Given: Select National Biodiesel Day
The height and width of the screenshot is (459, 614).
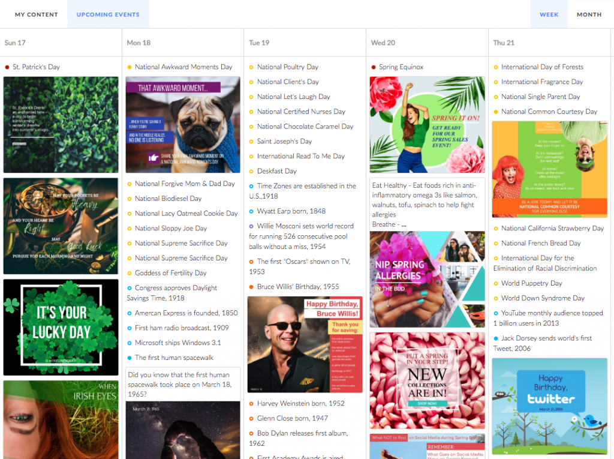Looking at the screenshot, I should click(x=168, y=199).
